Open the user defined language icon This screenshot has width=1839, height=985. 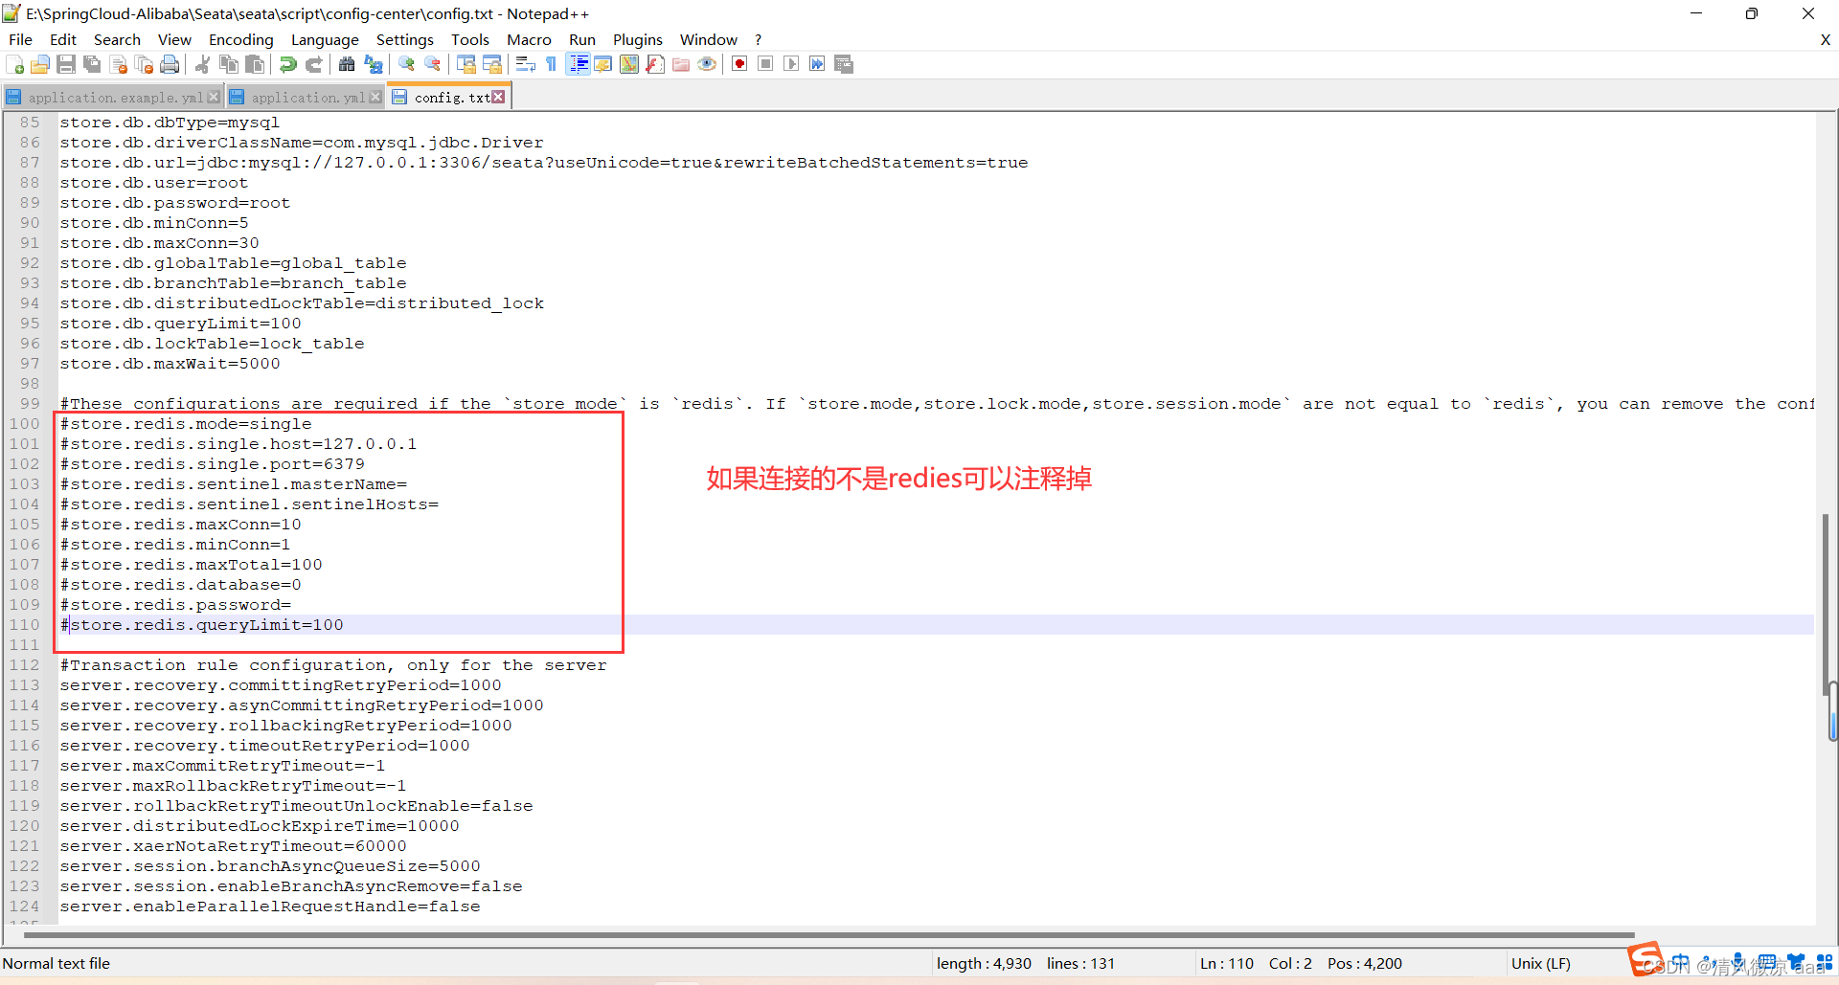pos(603,64)
